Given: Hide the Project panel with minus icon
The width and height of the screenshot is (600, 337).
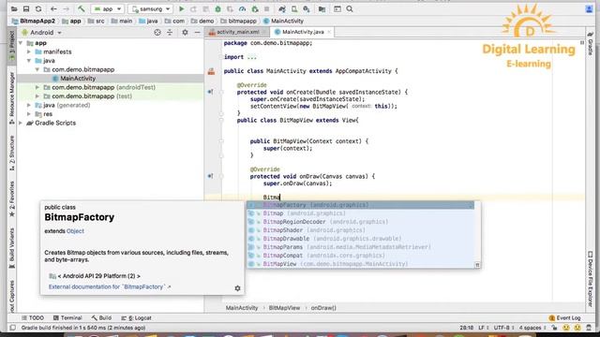Looking at the screenshot, I should [x=197, y=33].
